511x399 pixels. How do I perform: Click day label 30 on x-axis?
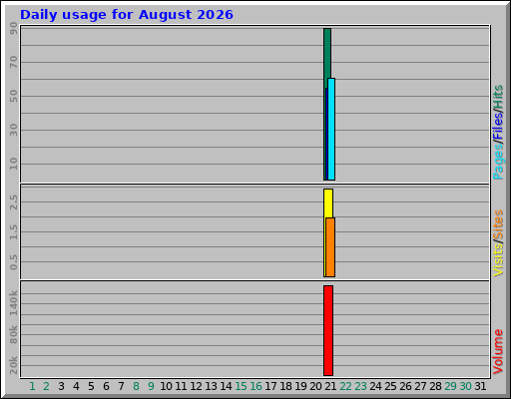click(x=465, y=386)
